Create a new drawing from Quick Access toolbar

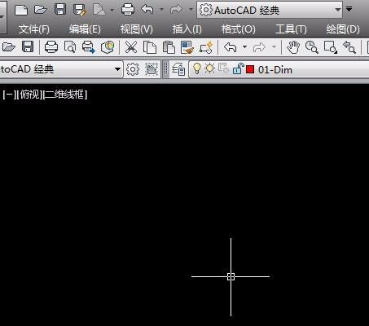coord(21,10)
